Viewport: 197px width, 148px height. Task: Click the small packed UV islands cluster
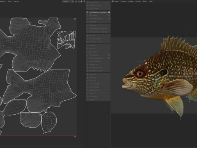coord(66,40)
